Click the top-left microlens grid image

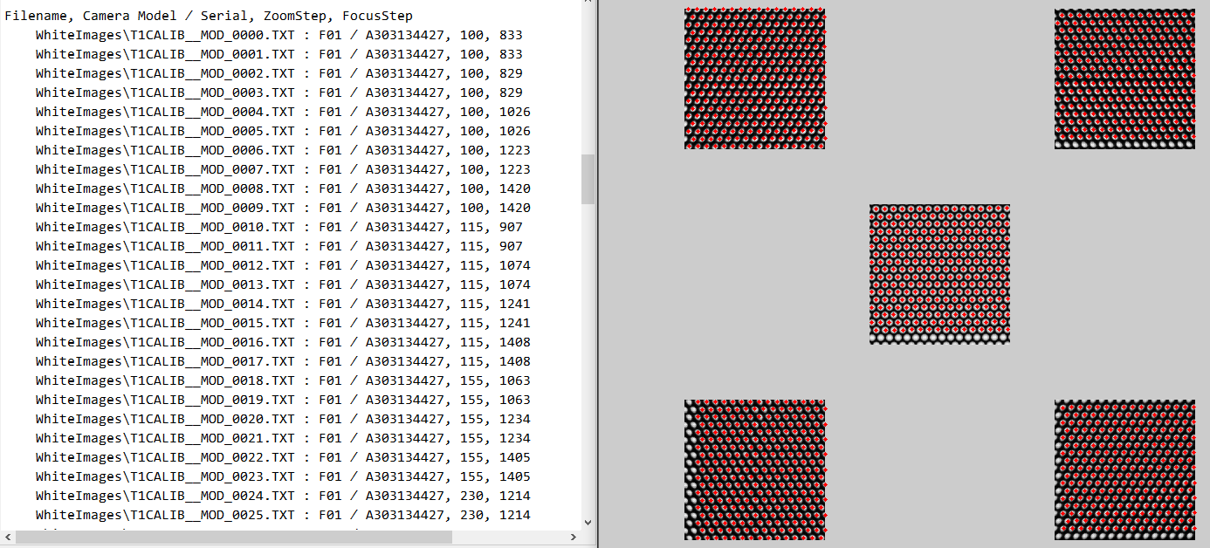coord(754,79)
